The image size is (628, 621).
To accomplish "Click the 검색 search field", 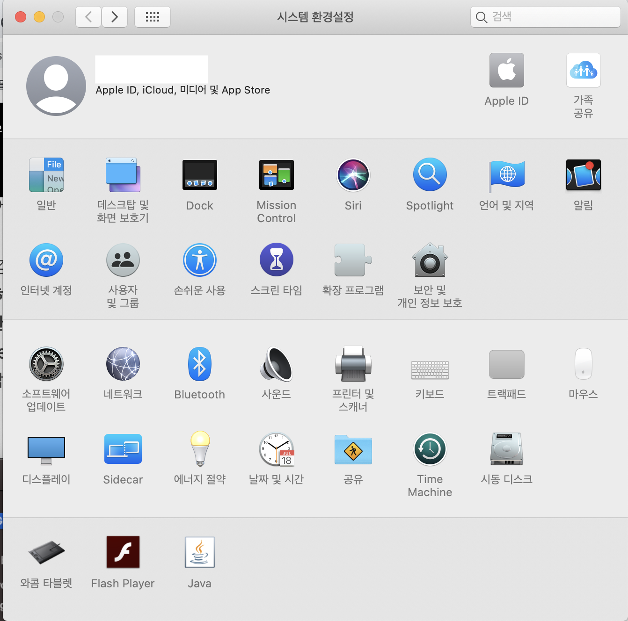I will pyautogui.click(x=546, y=17).
